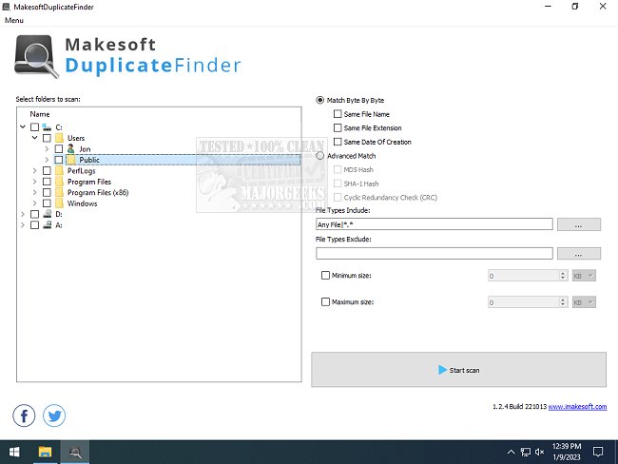Click the File Explorer taskbar icon
Image resolution: width=618 pixels, height=464 pixels.
click(45, 451)
